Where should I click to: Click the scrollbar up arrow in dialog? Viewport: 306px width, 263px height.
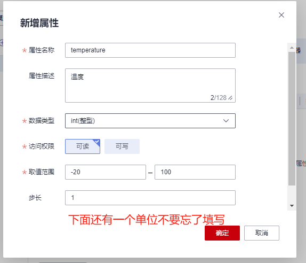(292, 48)
